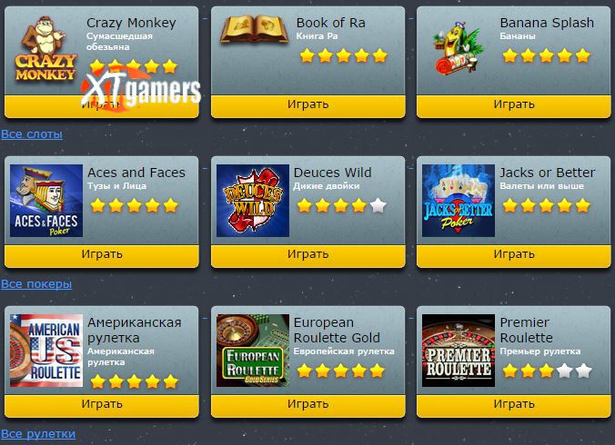This screenshot has height=445, width=615.
Task: Click the Book of Ra book icon
Action: (255, 29)
